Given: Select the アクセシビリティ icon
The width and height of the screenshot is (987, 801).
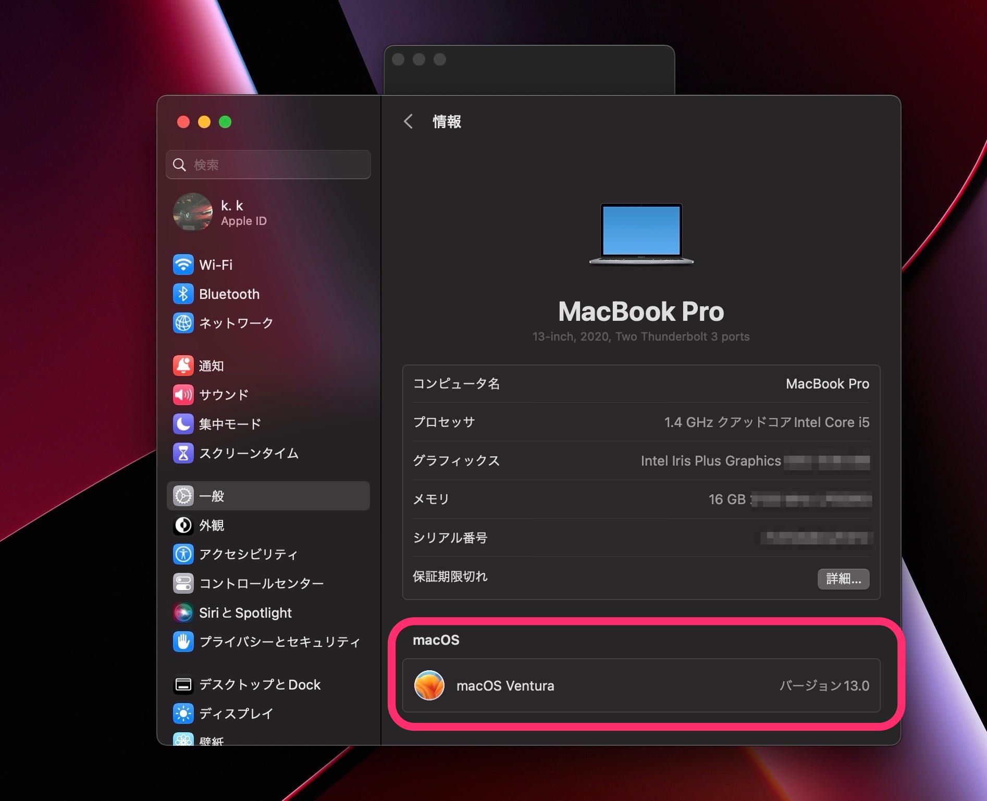Looking at the screenshot, I should point(183,554).
